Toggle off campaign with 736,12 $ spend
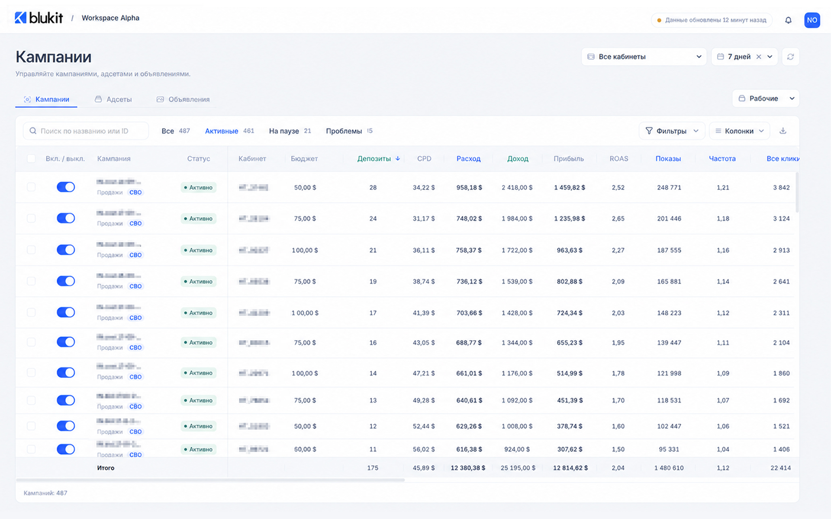Viewport: 831px width, 519px height. [66, 281]
